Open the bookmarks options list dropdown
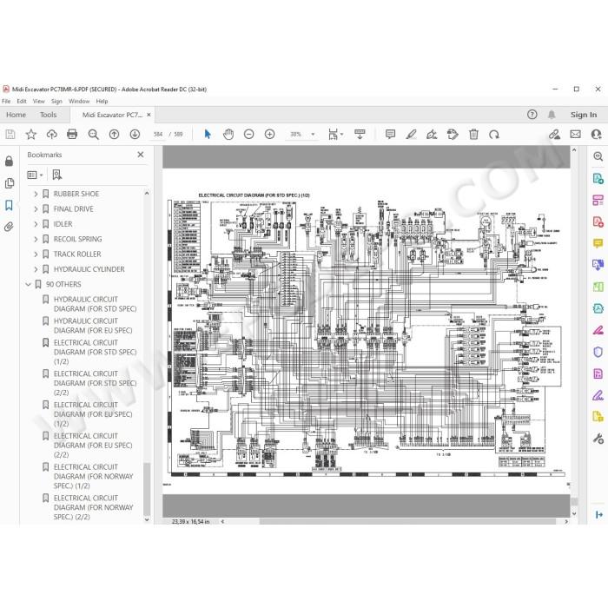Viewport: 608px width, 608px height. point(35,175)
